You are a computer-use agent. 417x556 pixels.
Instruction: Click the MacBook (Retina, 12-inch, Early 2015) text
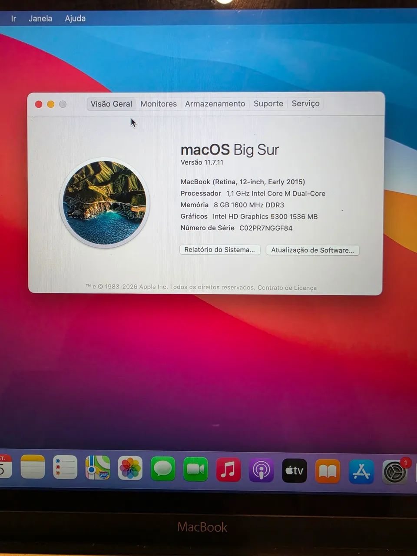point(243,182)
